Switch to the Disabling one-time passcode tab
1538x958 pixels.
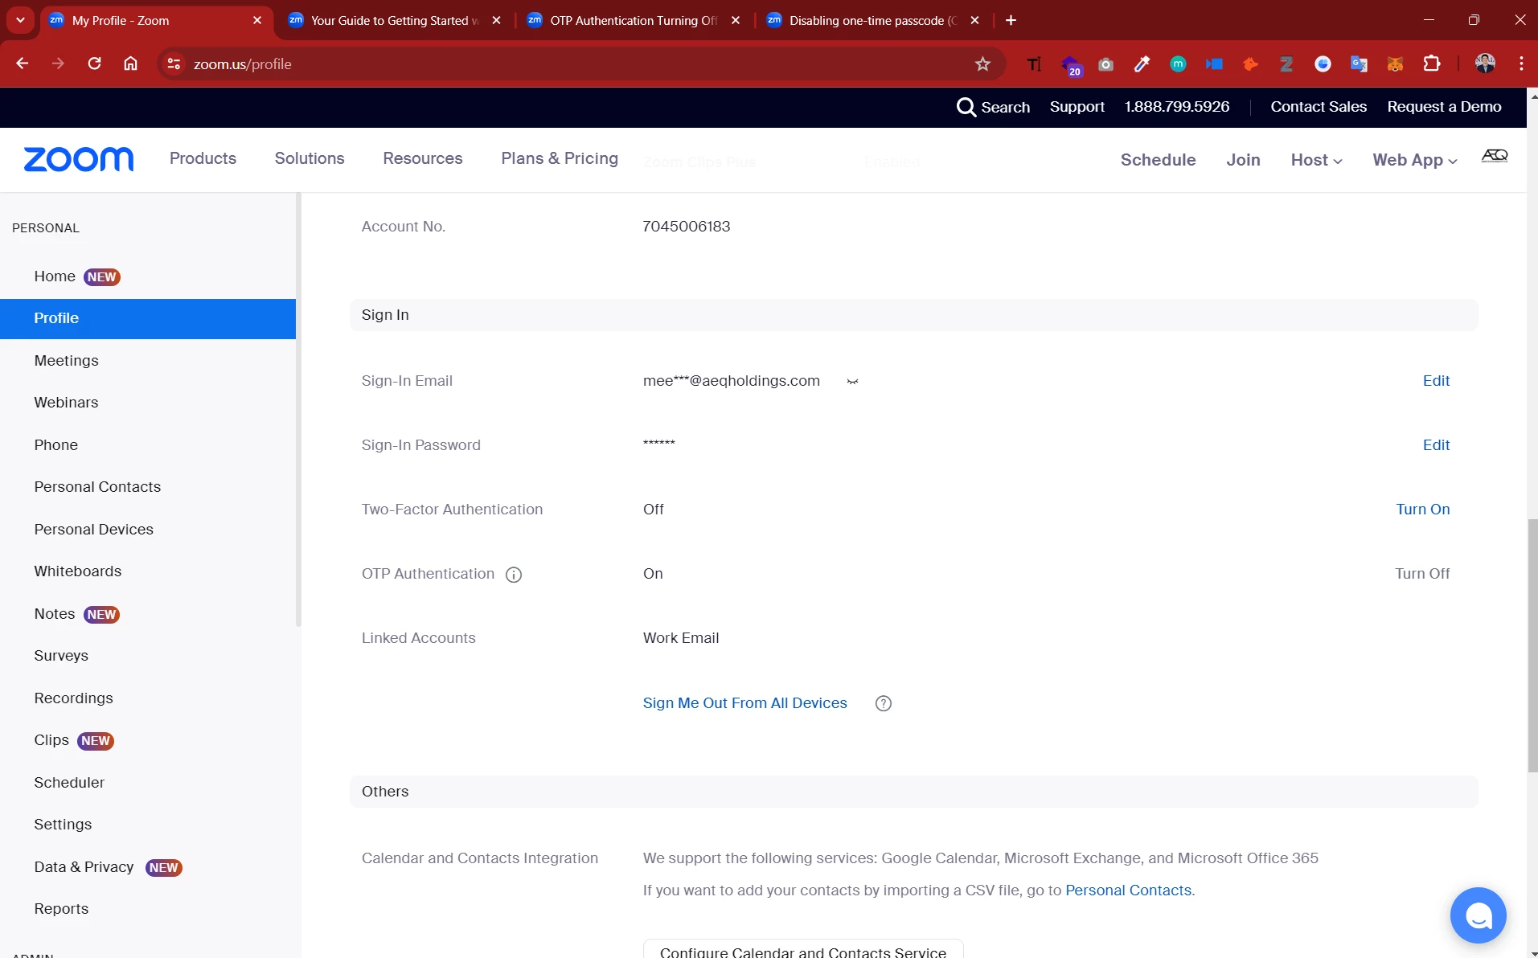[873, 20]
